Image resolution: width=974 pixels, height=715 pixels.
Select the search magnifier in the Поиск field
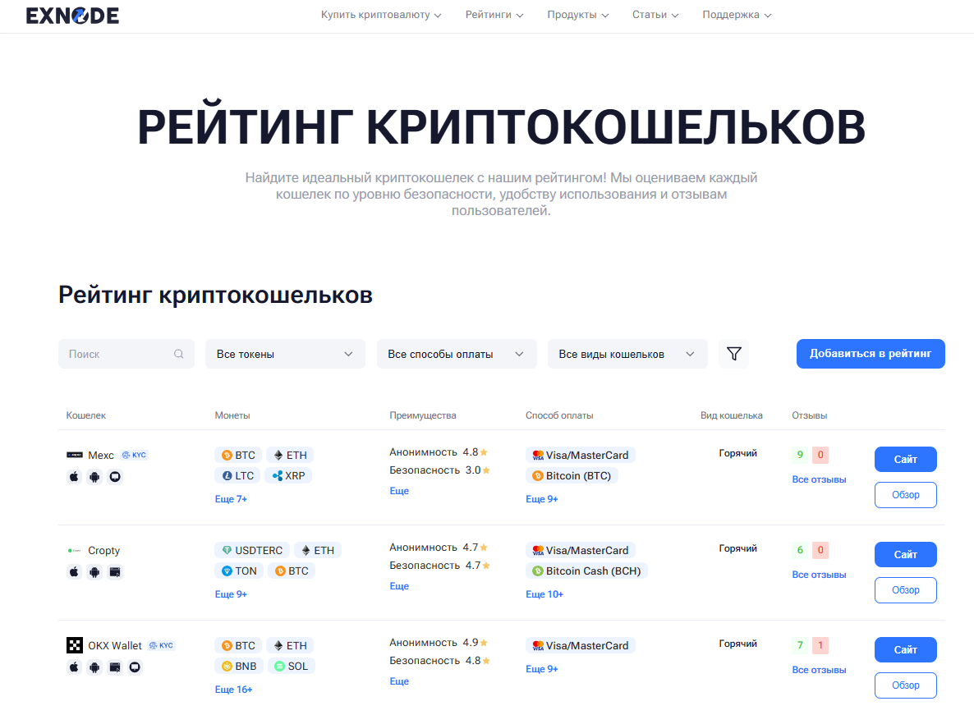179,353
